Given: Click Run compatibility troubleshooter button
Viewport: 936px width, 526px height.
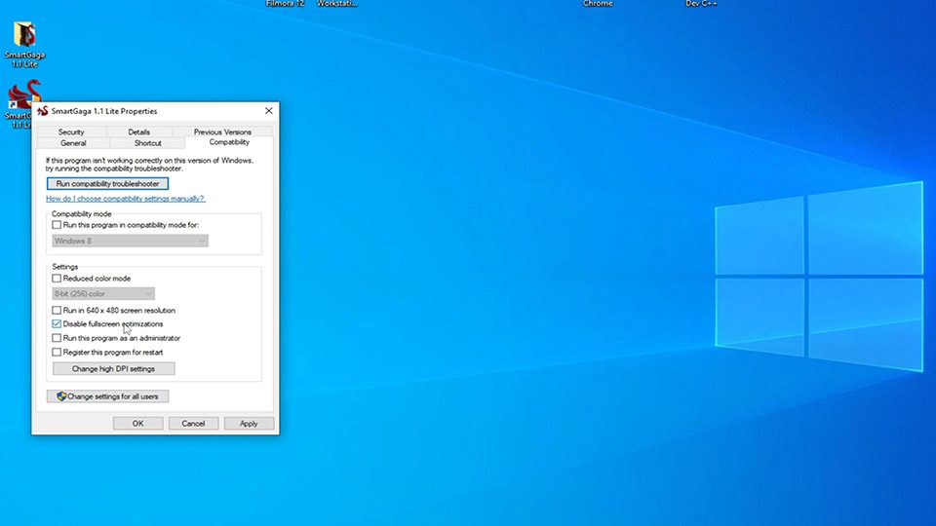Looking at the screenshot, I should click(107, 184).
